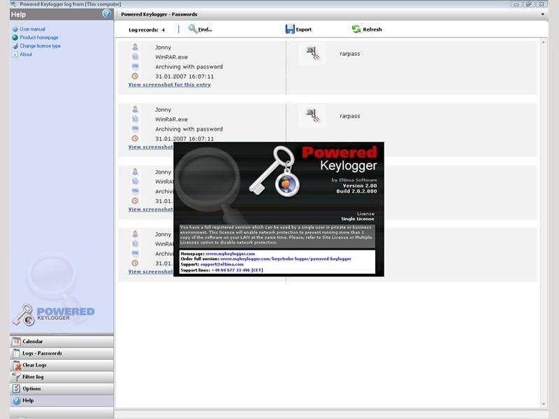The height and width of the screenshot is (419, 559).
Task: Click the Refresh arrows icon
Action: pyautogui.click(x=356, y=29)
